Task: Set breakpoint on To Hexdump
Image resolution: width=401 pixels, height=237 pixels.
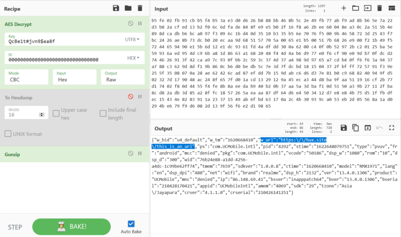Action: [140, 97]
